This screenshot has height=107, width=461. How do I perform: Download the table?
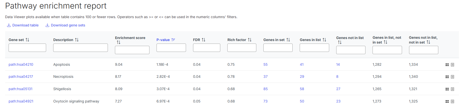(23, 25)
